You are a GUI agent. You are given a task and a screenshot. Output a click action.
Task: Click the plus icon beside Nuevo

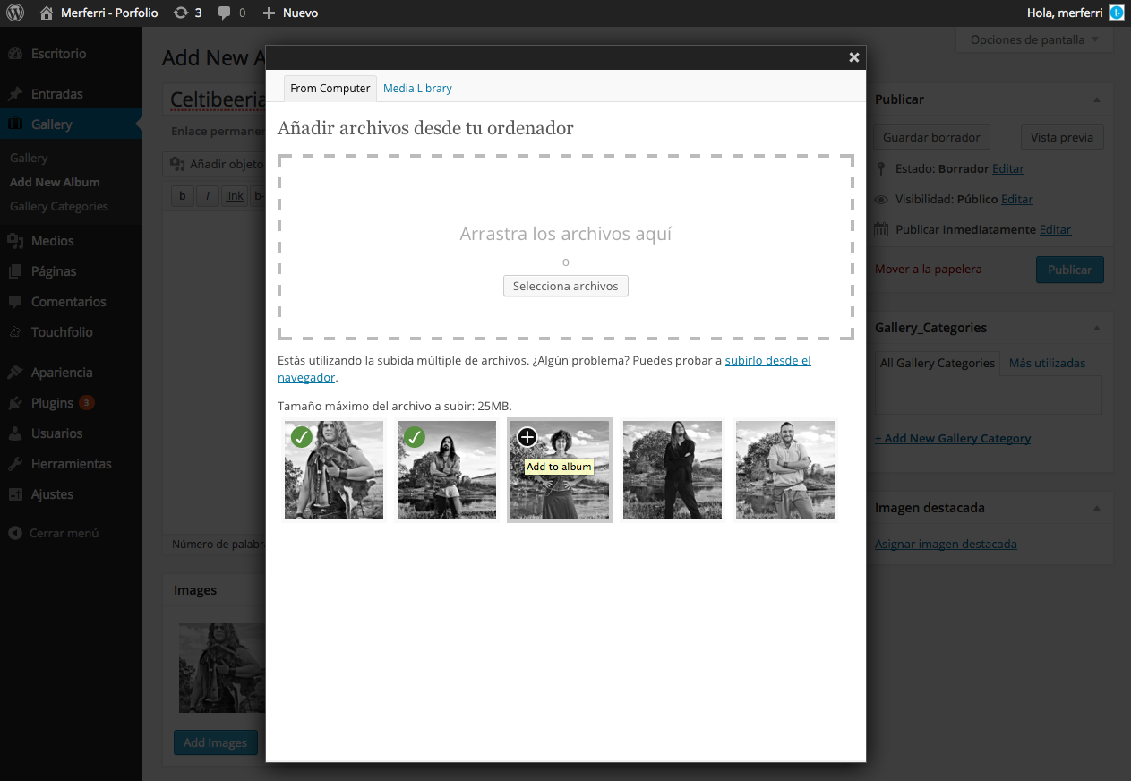(x=269, y=13)
